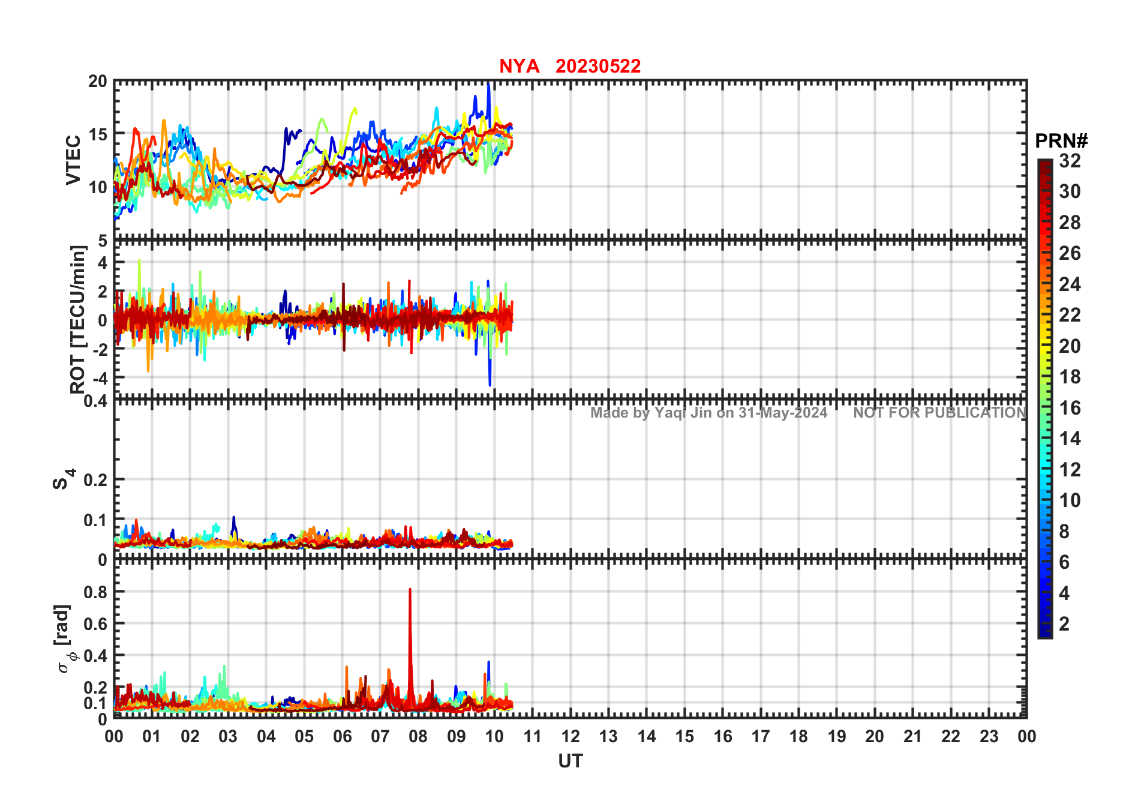Click the sigma phi tick label '0.8'

tap(95, 592)
